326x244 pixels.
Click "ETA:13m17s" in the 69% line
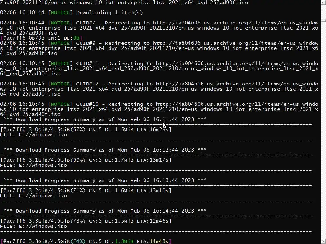pos(152,160)
